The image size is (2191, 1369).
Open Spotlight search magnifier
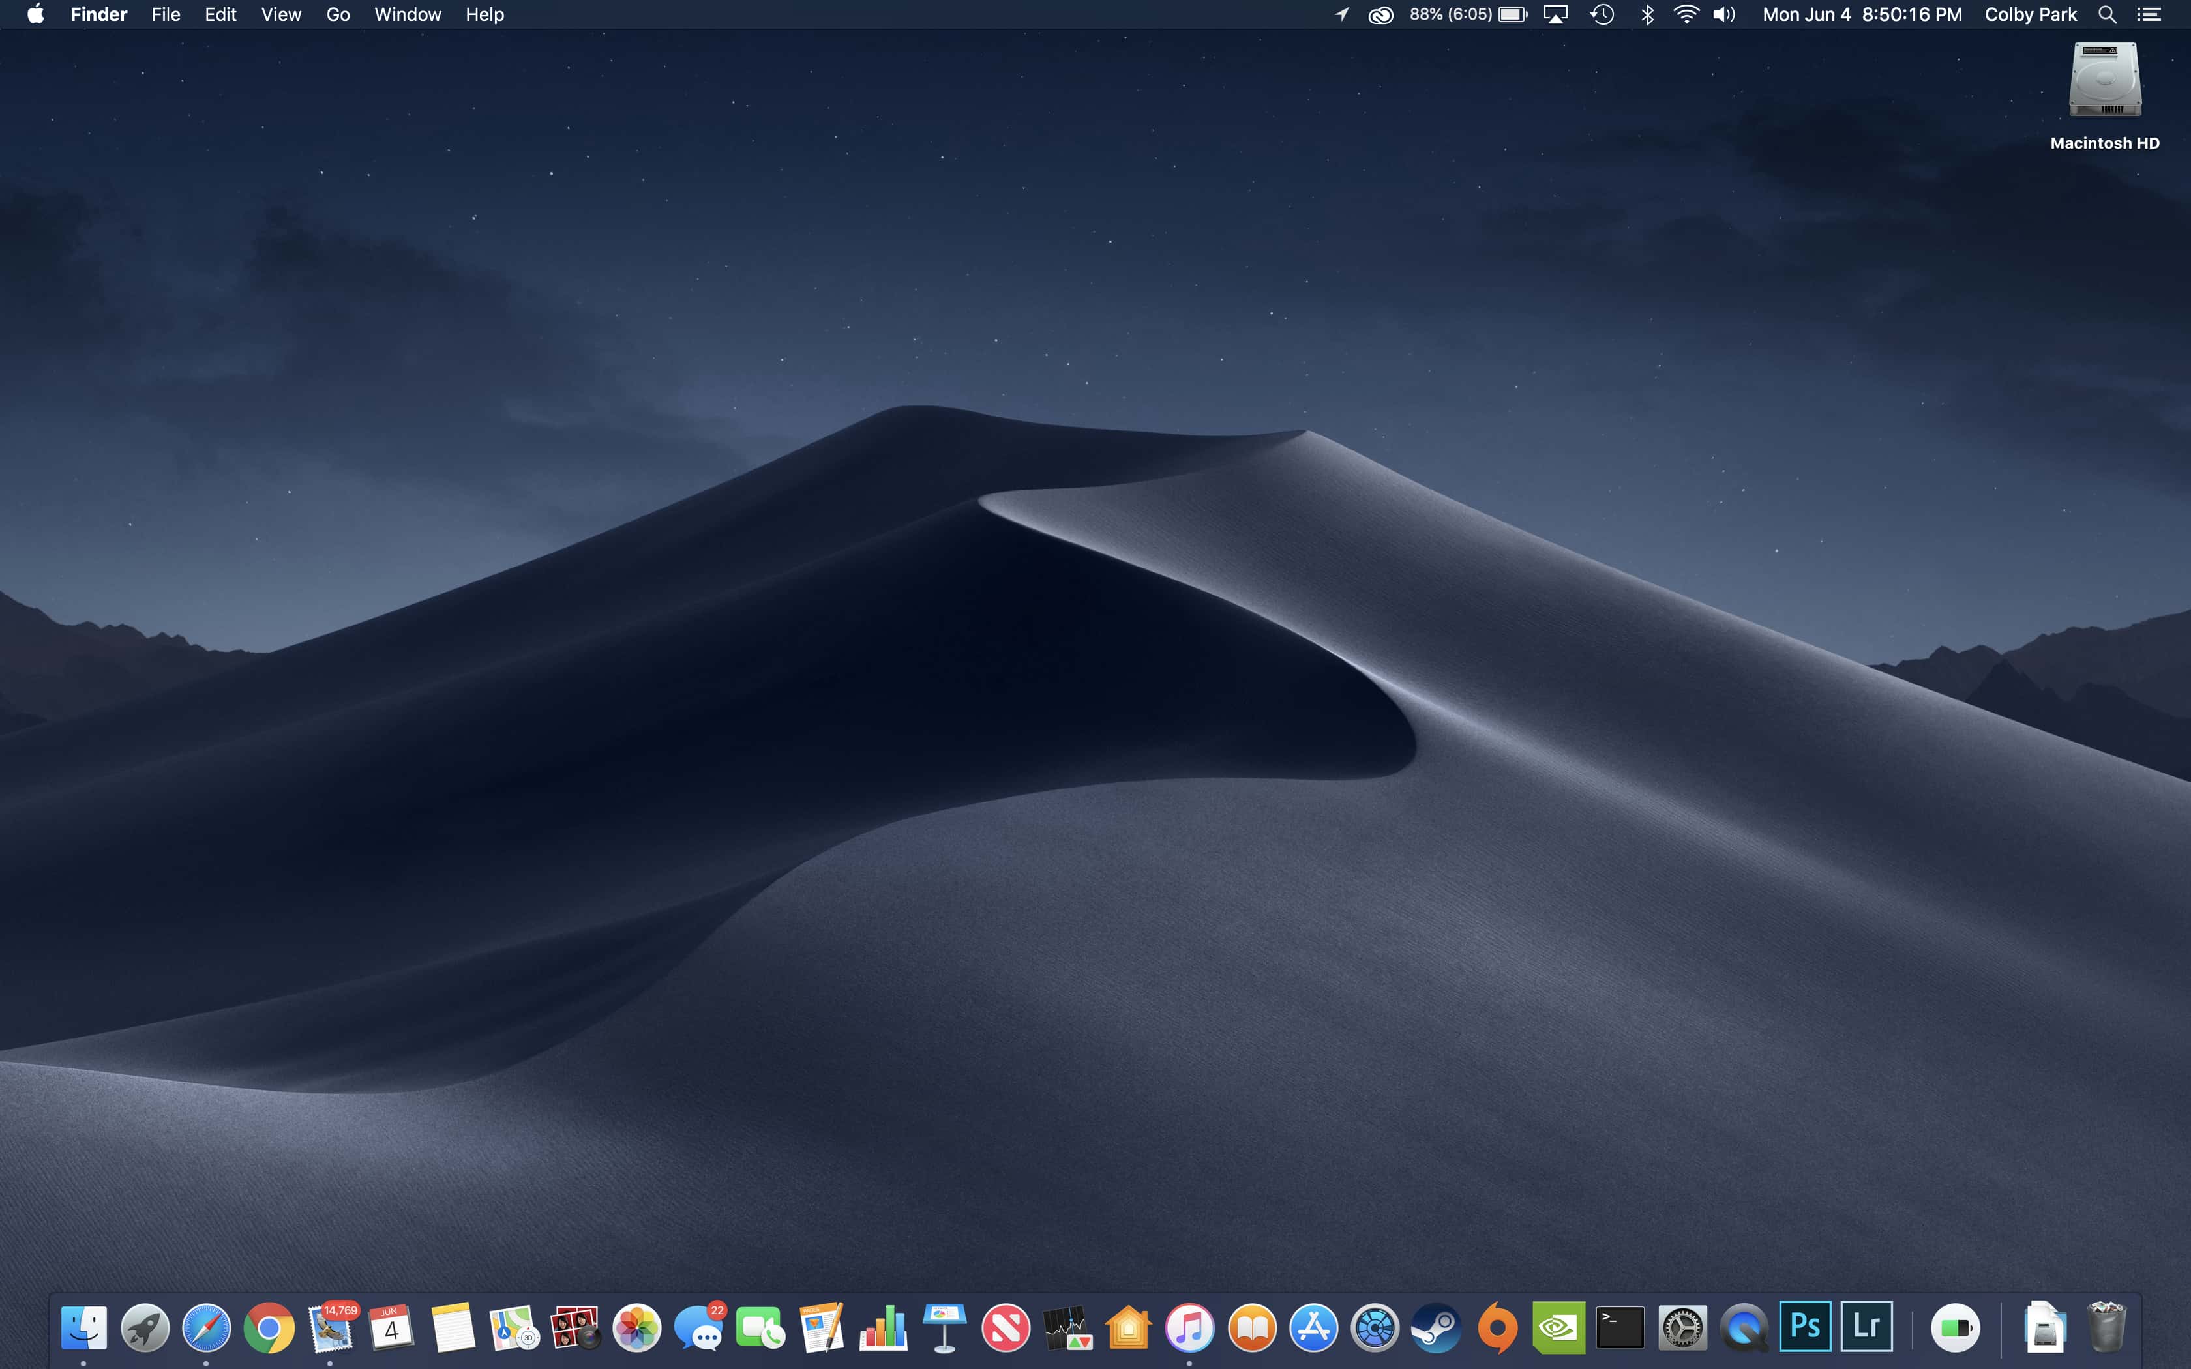point(2108,14)
